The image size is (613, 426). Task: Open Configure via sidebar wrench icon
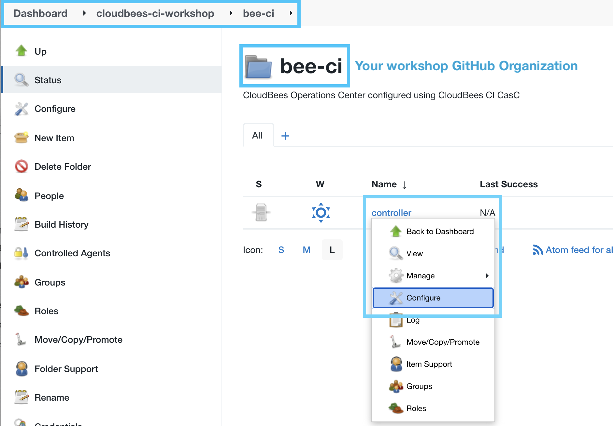21,109
